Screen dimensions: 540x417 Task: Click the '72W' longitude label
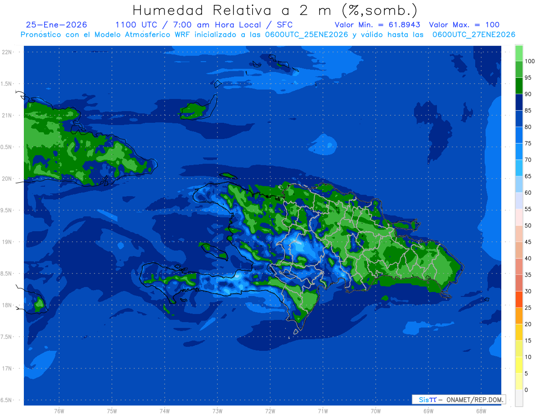pos(270,411)
